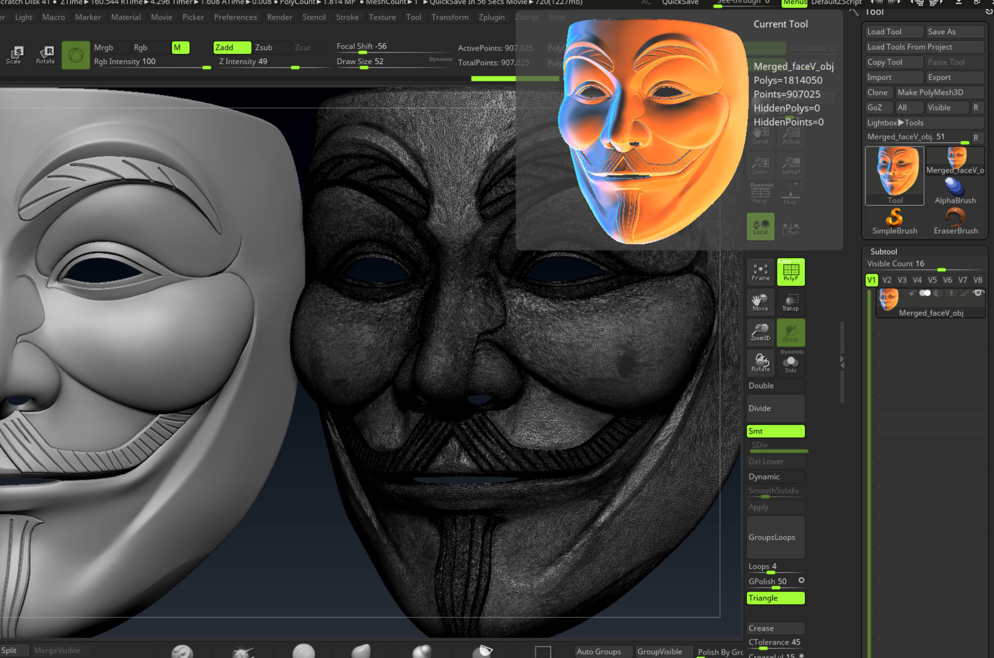
Task: Click Make PolyMesh3D button
Action: tap(940, 92)
